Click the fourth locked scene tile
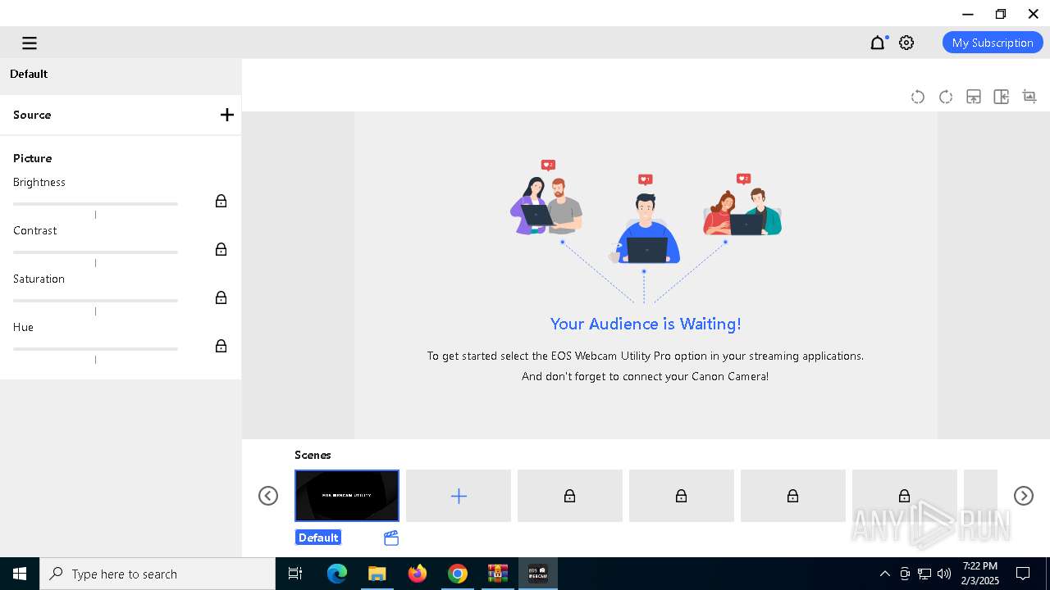Screen dimensions: 1050x590 tap(905, 496)
